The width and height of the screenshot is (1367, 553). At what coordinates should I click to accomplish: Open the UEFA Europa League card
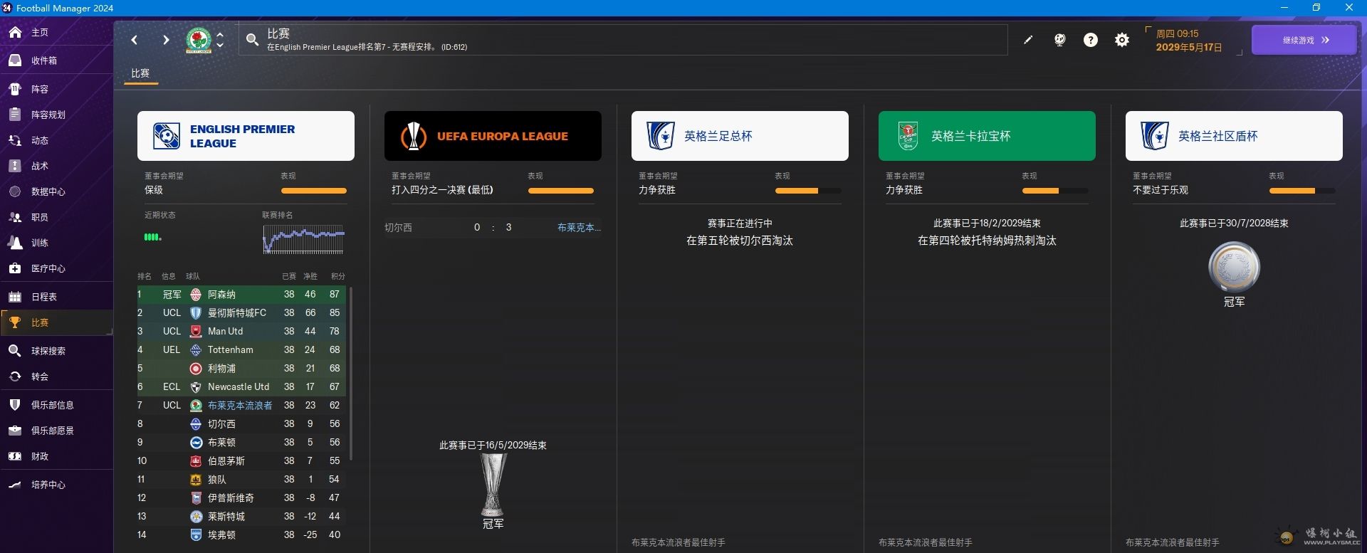(493, 136)
